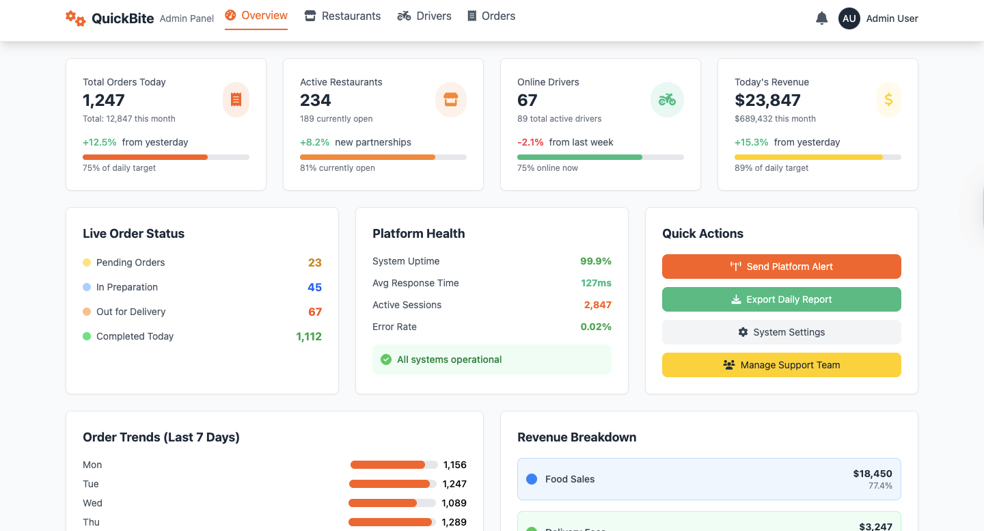The image size is (984, 531).
Task: Open the notifications bell icon
Action: click(x=821, y=18)
